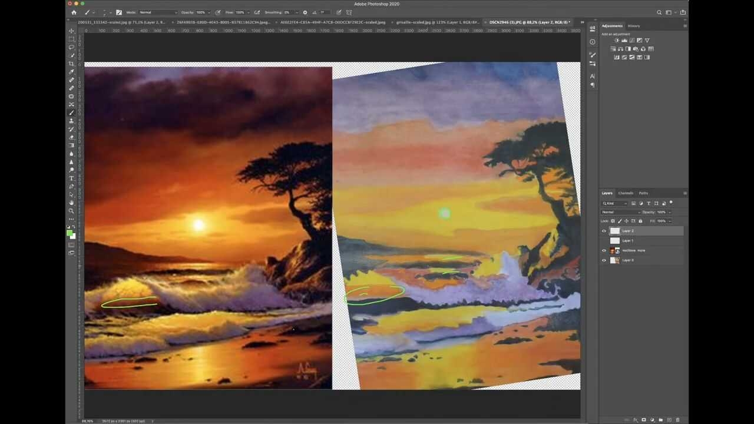The image size is (754, 424).
Task: Select the Hand tool
Action: point(72,203)
